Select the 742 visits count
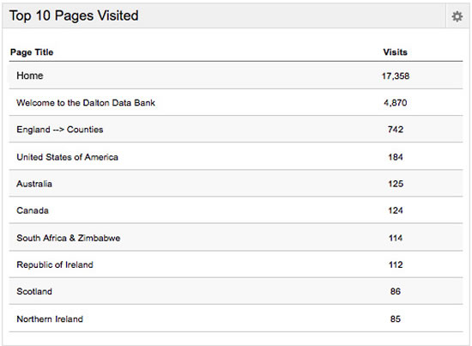Image resolution: width=472 pixels, height=346 pixels. tap(396, 130)
